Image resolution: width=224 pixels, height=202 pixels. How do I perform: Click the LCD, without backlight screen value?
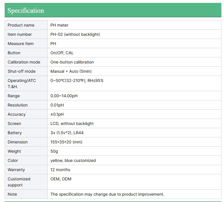point(72,124)
